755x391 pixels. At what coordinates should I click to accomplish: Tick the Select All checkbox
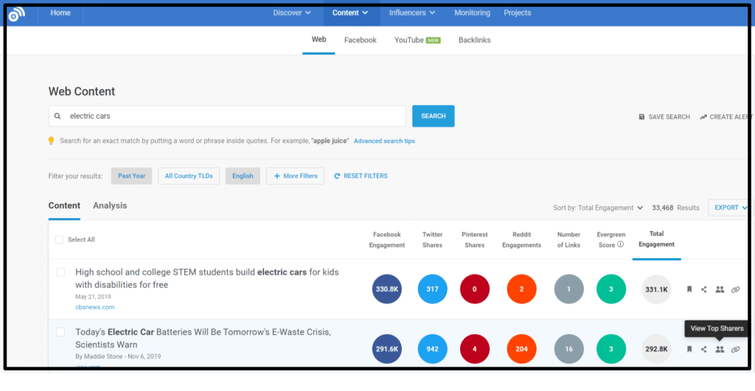[x=60, y=239]
